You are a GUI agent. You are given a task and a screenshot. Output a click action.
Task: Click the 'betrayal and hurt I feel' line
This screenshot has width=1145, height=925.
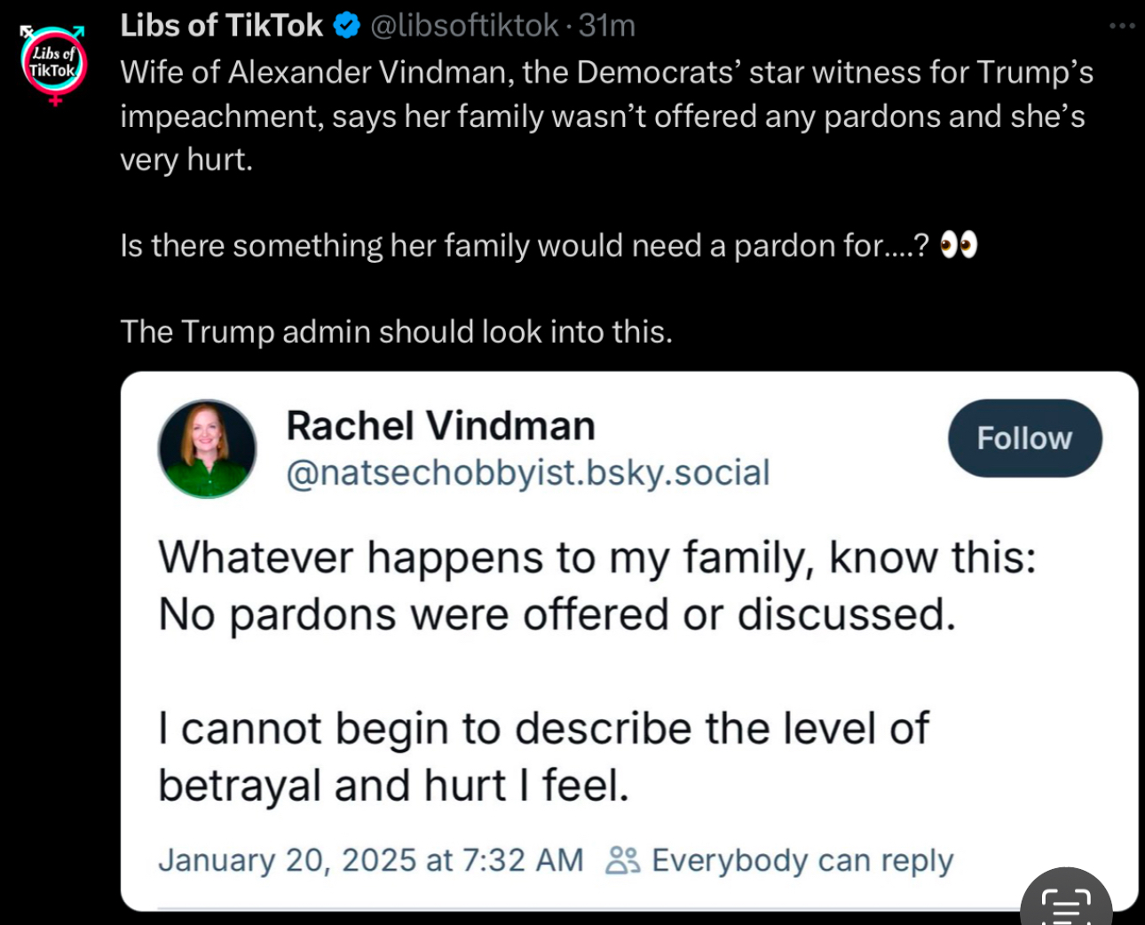coord(393,786)
